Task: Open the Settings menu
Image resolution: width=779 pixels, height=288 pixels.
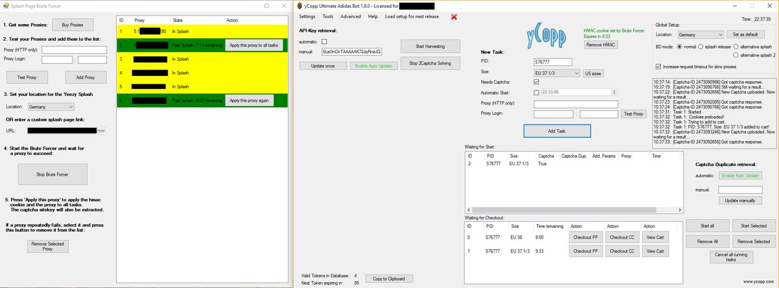Action: click(x=307, y=16)
